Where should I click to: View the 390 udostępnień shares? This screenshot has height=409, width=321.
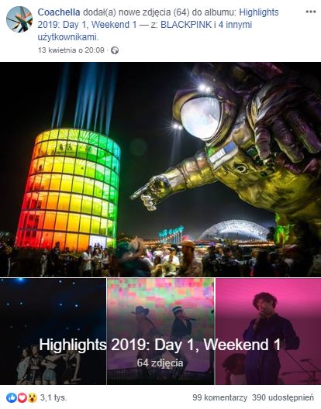click(x=283, y=398)
